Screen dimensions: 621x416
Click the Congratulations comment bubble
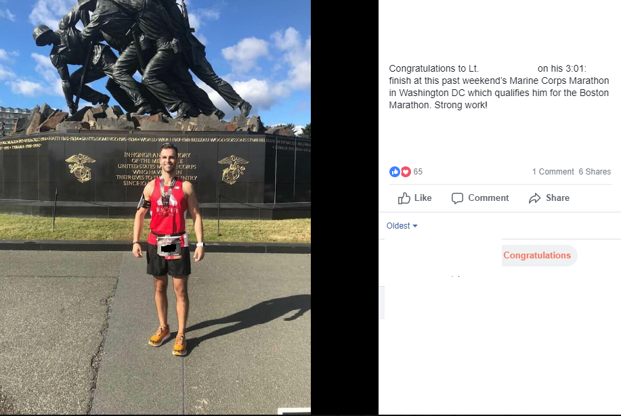coord(537,256)
